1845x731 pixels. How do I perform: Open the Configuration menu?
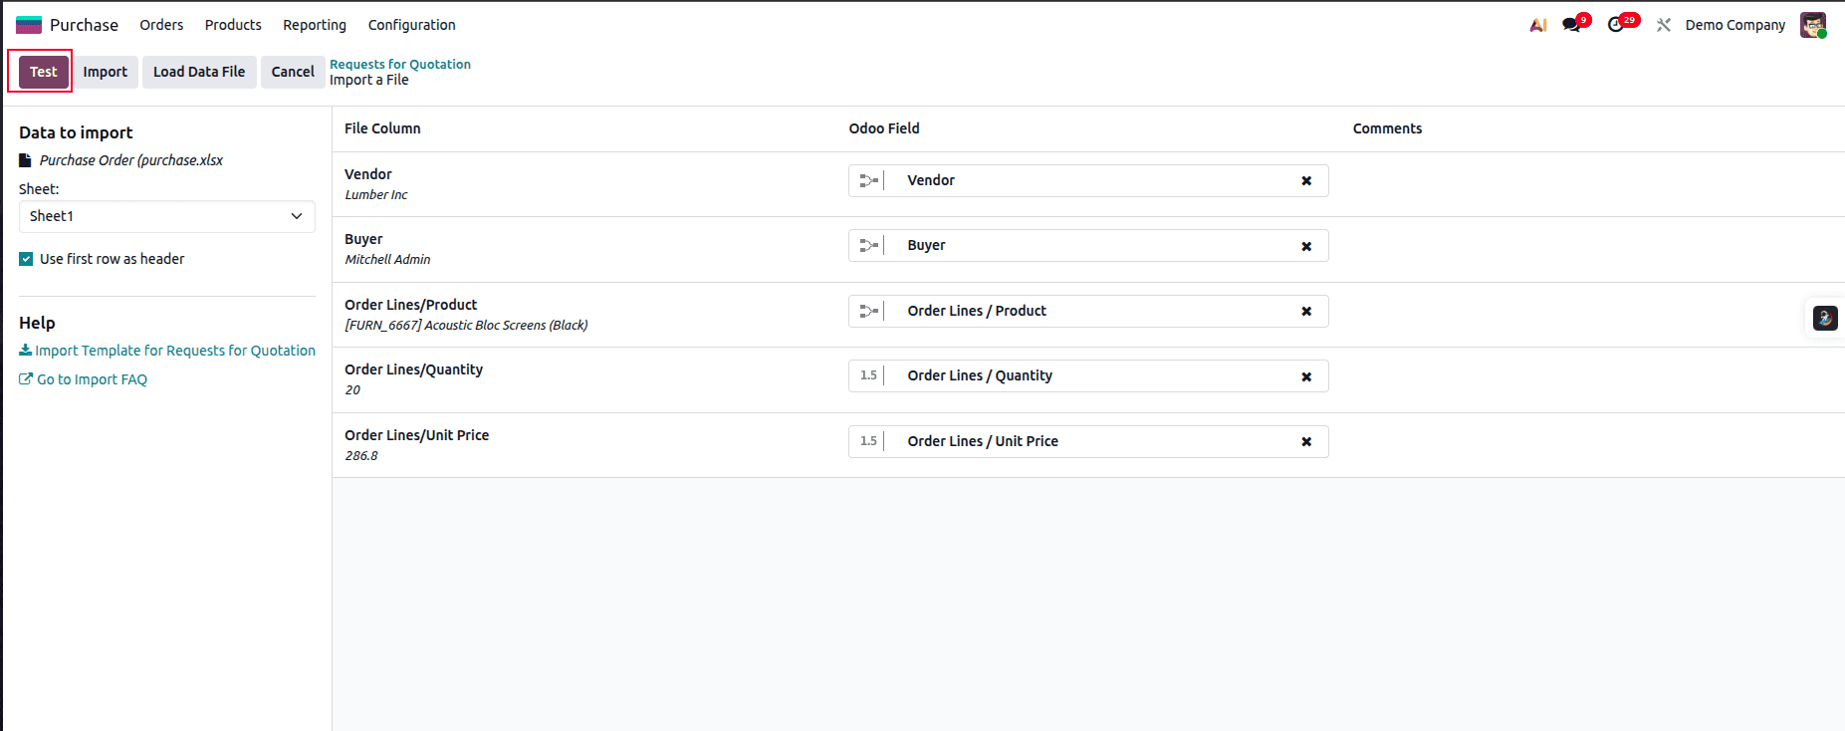tap(411, 25)
